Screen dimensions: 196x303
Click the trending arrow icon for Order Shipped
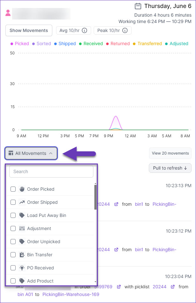pyautogui.click(x=22, y=202)
